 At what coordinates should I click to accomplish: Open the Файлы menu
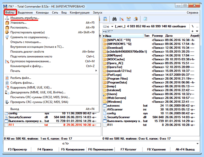click(x=10, y=13)
